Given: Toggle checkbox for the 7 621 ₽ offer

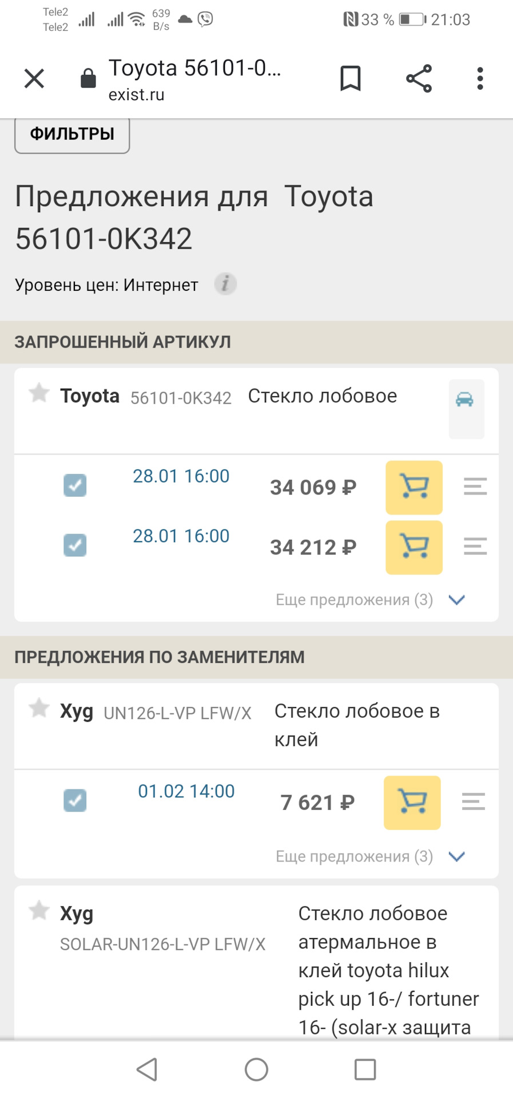Looking at the screenshot, I should 75,800.
